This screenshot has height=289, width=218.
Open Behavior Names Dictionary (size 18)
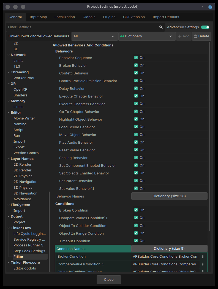[x=169, y=196]
